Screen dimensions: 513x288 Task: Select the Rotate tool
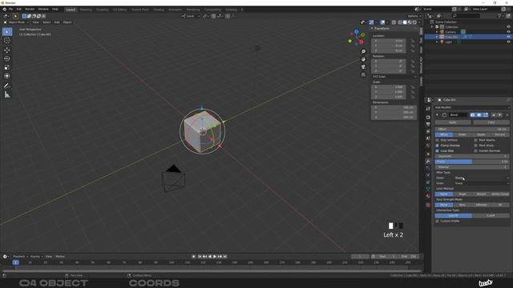pyautogui.click(x=7, y=58)
